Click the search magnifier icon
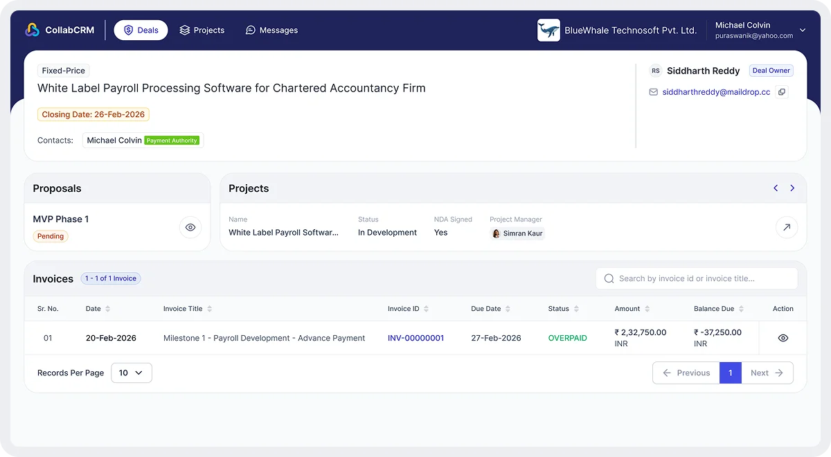This screenshot has height=457, width=831. click(x=609, y=278)
